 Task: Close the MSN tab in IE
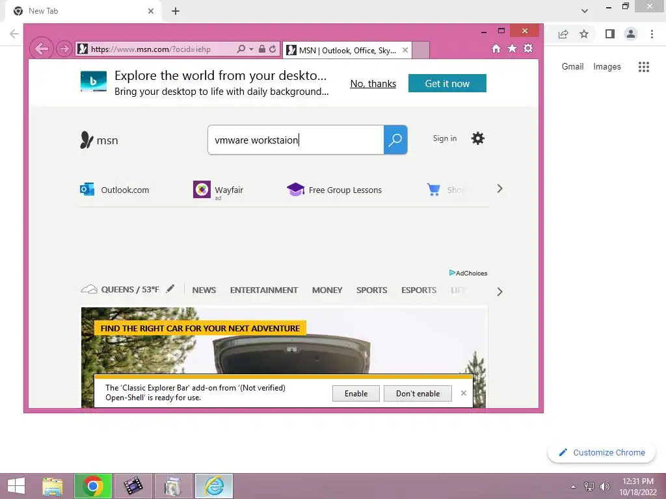pyautogui.click(x=405, y=50)
